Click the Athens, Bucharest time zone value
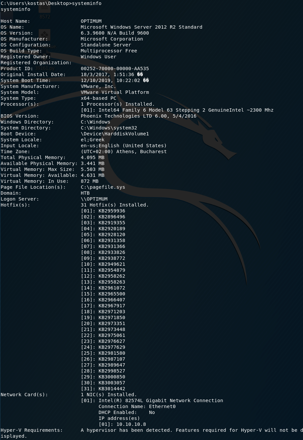This screenshot has width=303, height=440. (x=124, y=151)
